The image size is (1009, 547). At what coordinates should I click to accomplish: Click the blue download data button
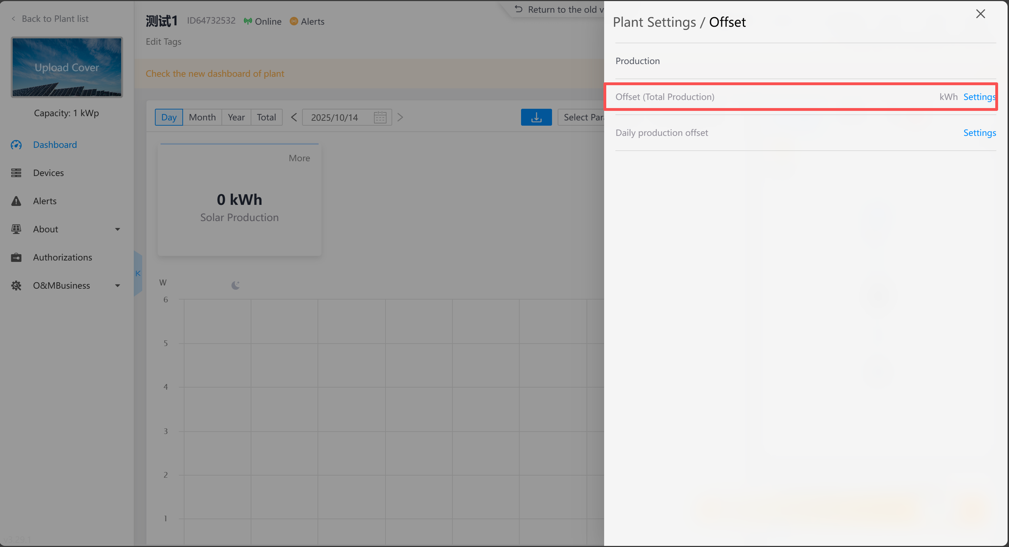pyautogui.click(x=536, y=117)
